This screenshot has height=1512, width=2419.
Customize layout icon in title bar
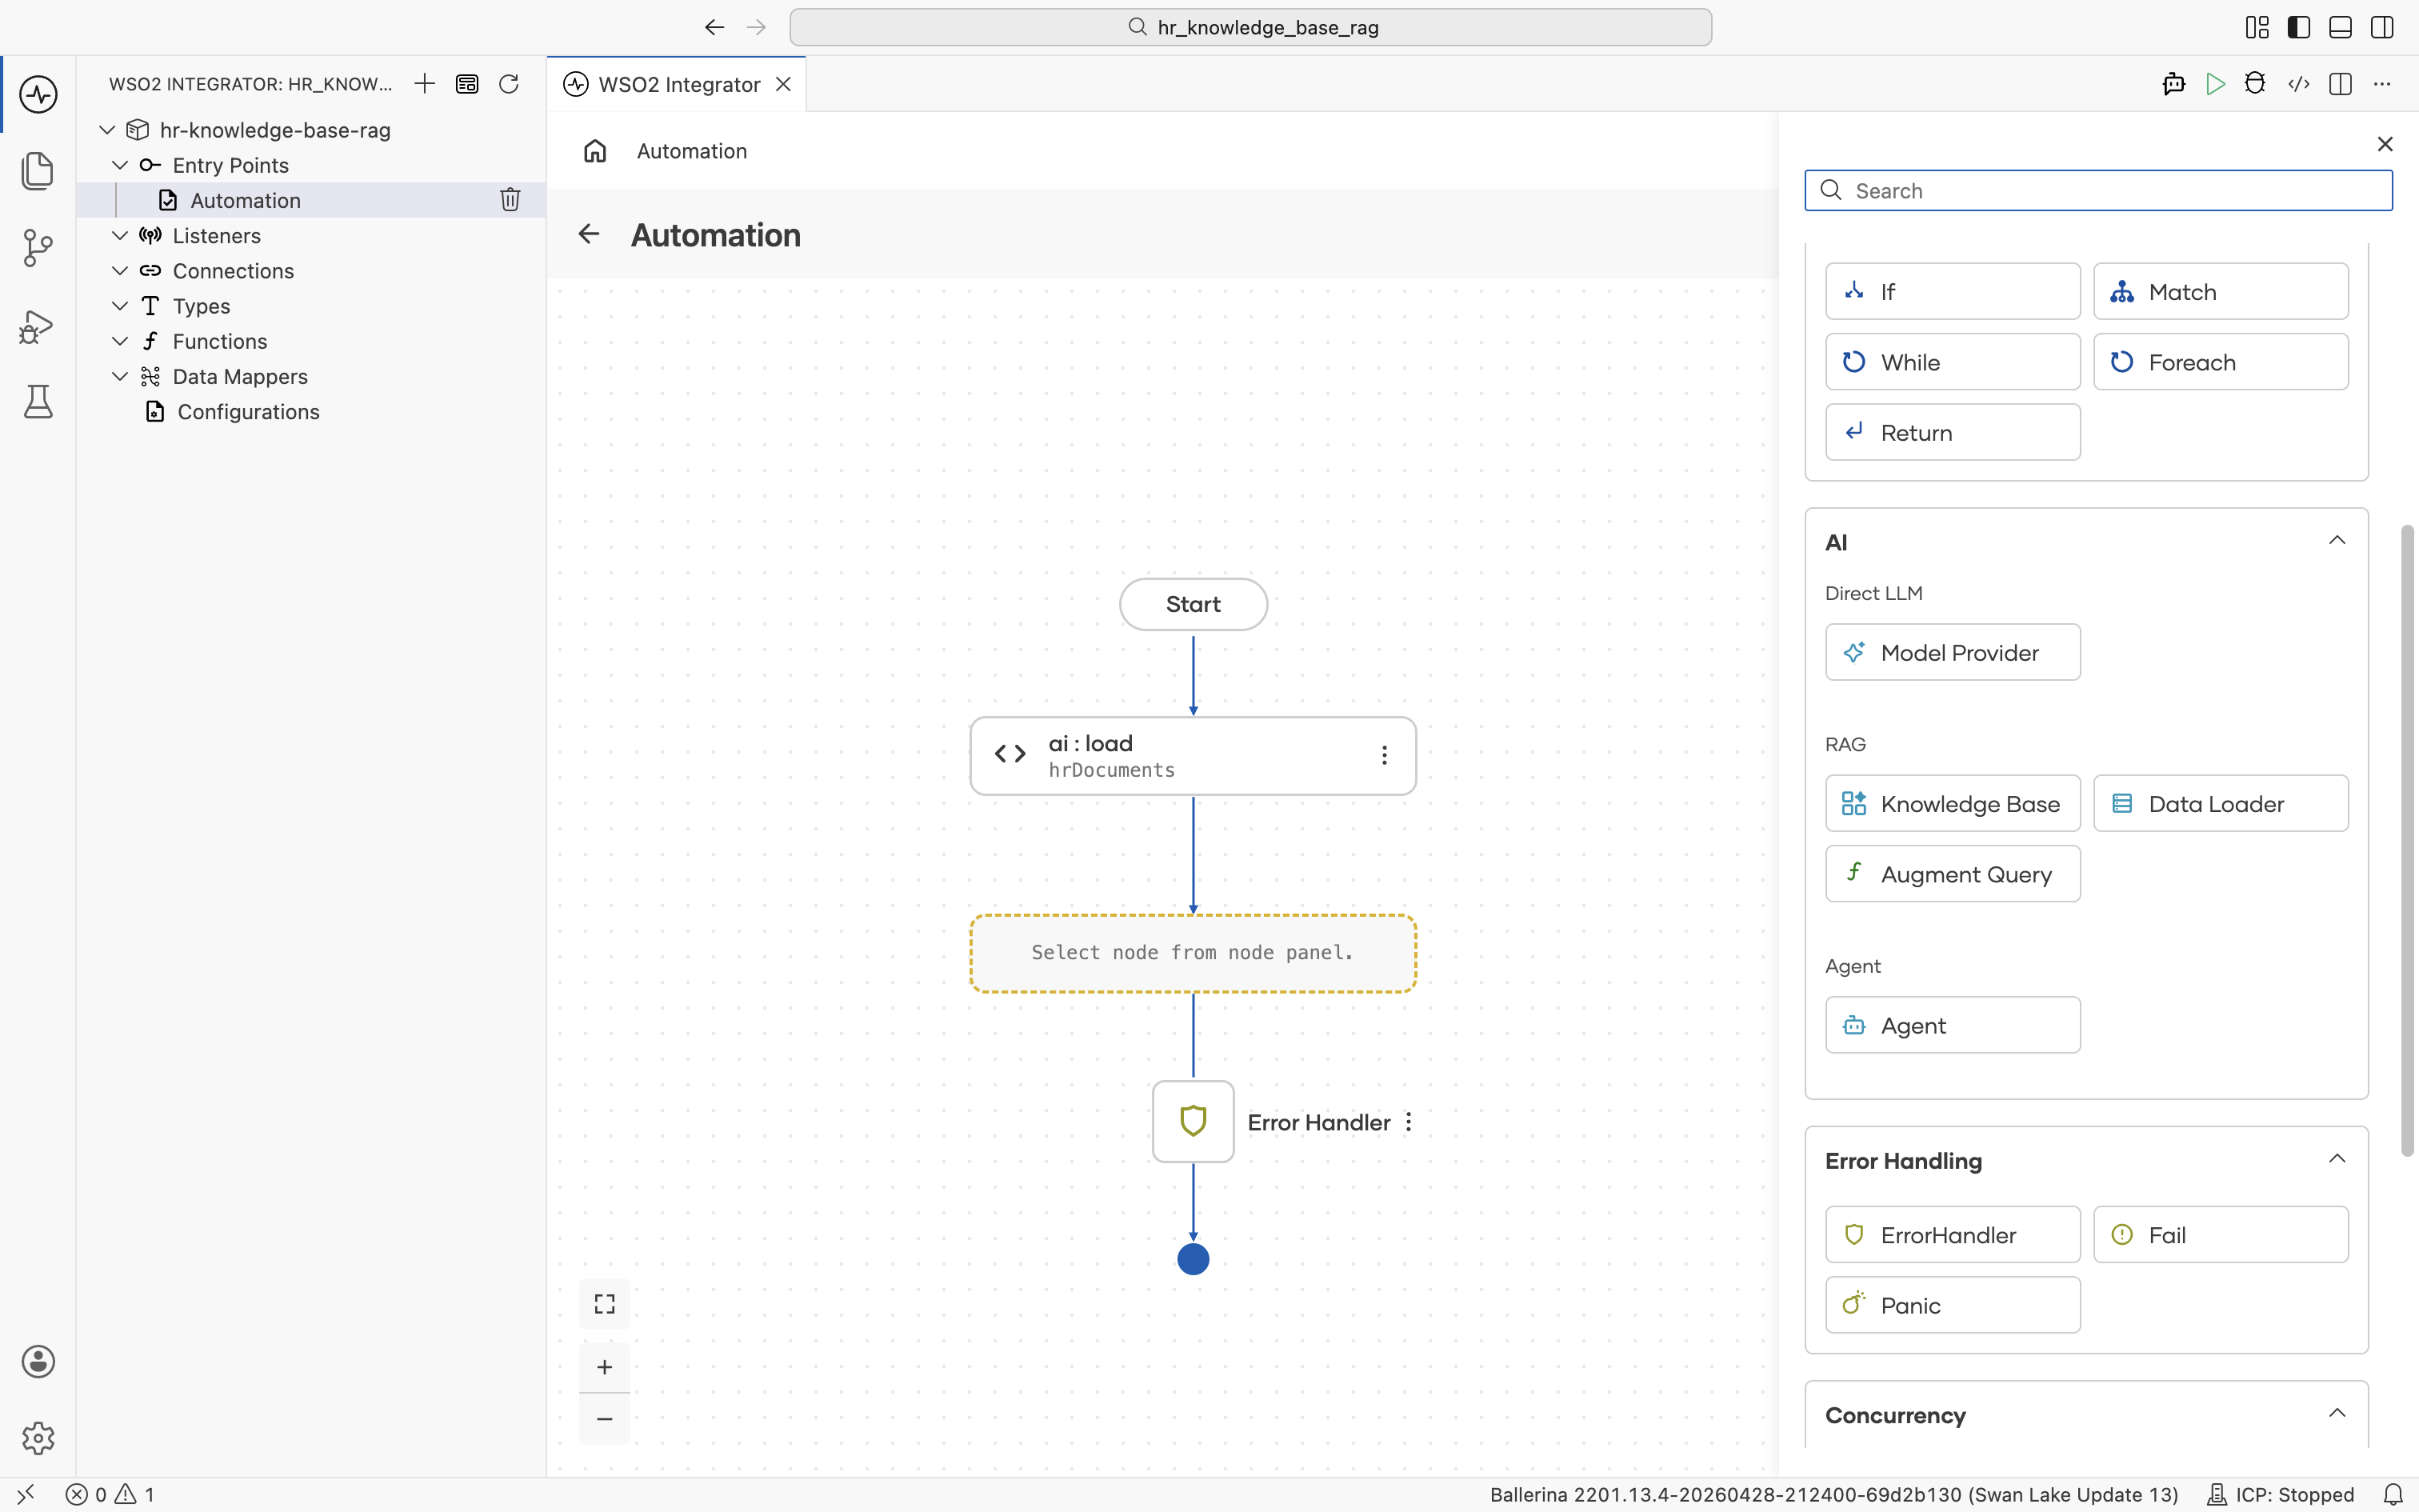point(2257,27)
